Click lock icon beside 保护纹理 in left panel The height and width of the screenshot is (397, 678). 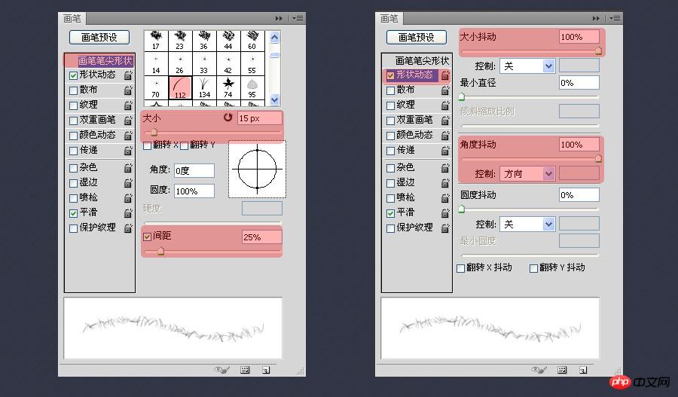128,228
